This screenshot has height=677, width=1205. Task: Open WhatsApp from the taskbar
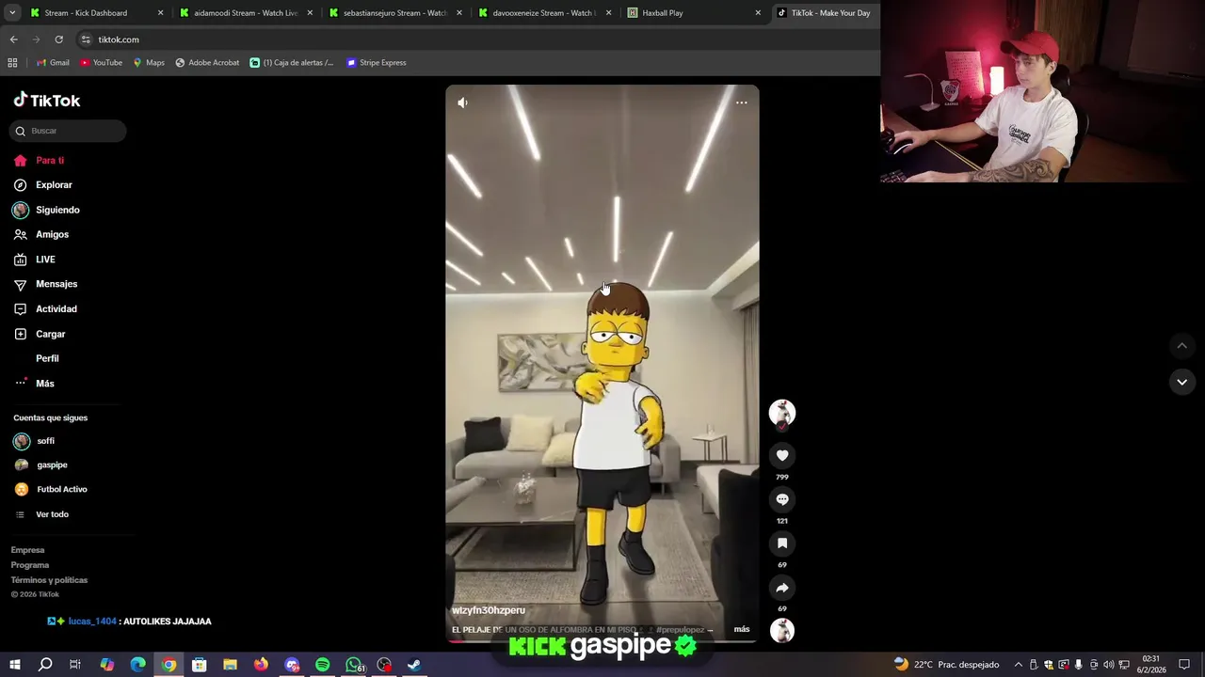(x=353, y=665)
